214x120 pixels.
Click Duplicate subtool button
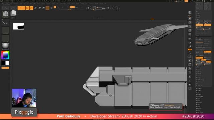tap(199, 4)
